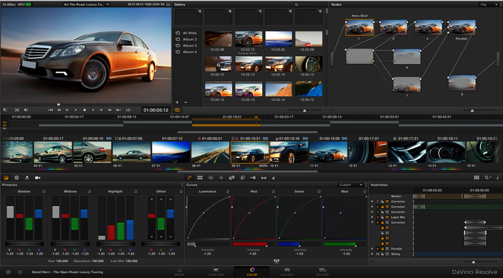Switch to the Media page tab
The height and width of the screenshot is (278, 503).
pyautogui.click(x=179, y=271)
